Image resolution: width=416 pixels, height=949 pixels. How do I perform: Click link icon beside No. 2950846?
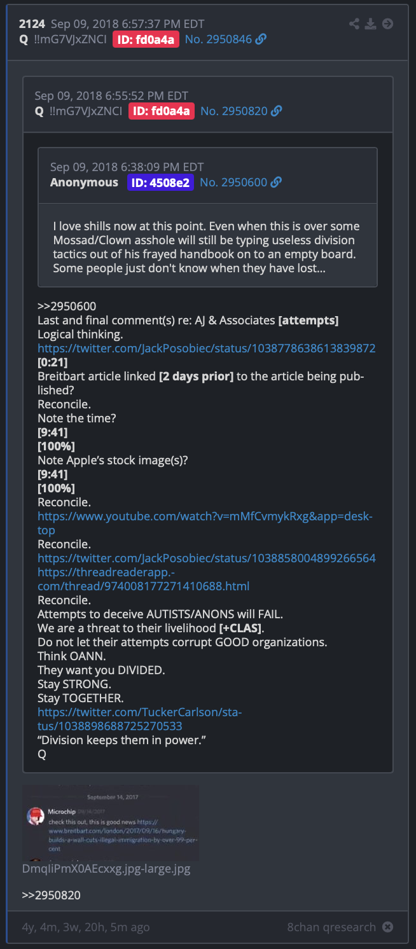coord(261,39)
